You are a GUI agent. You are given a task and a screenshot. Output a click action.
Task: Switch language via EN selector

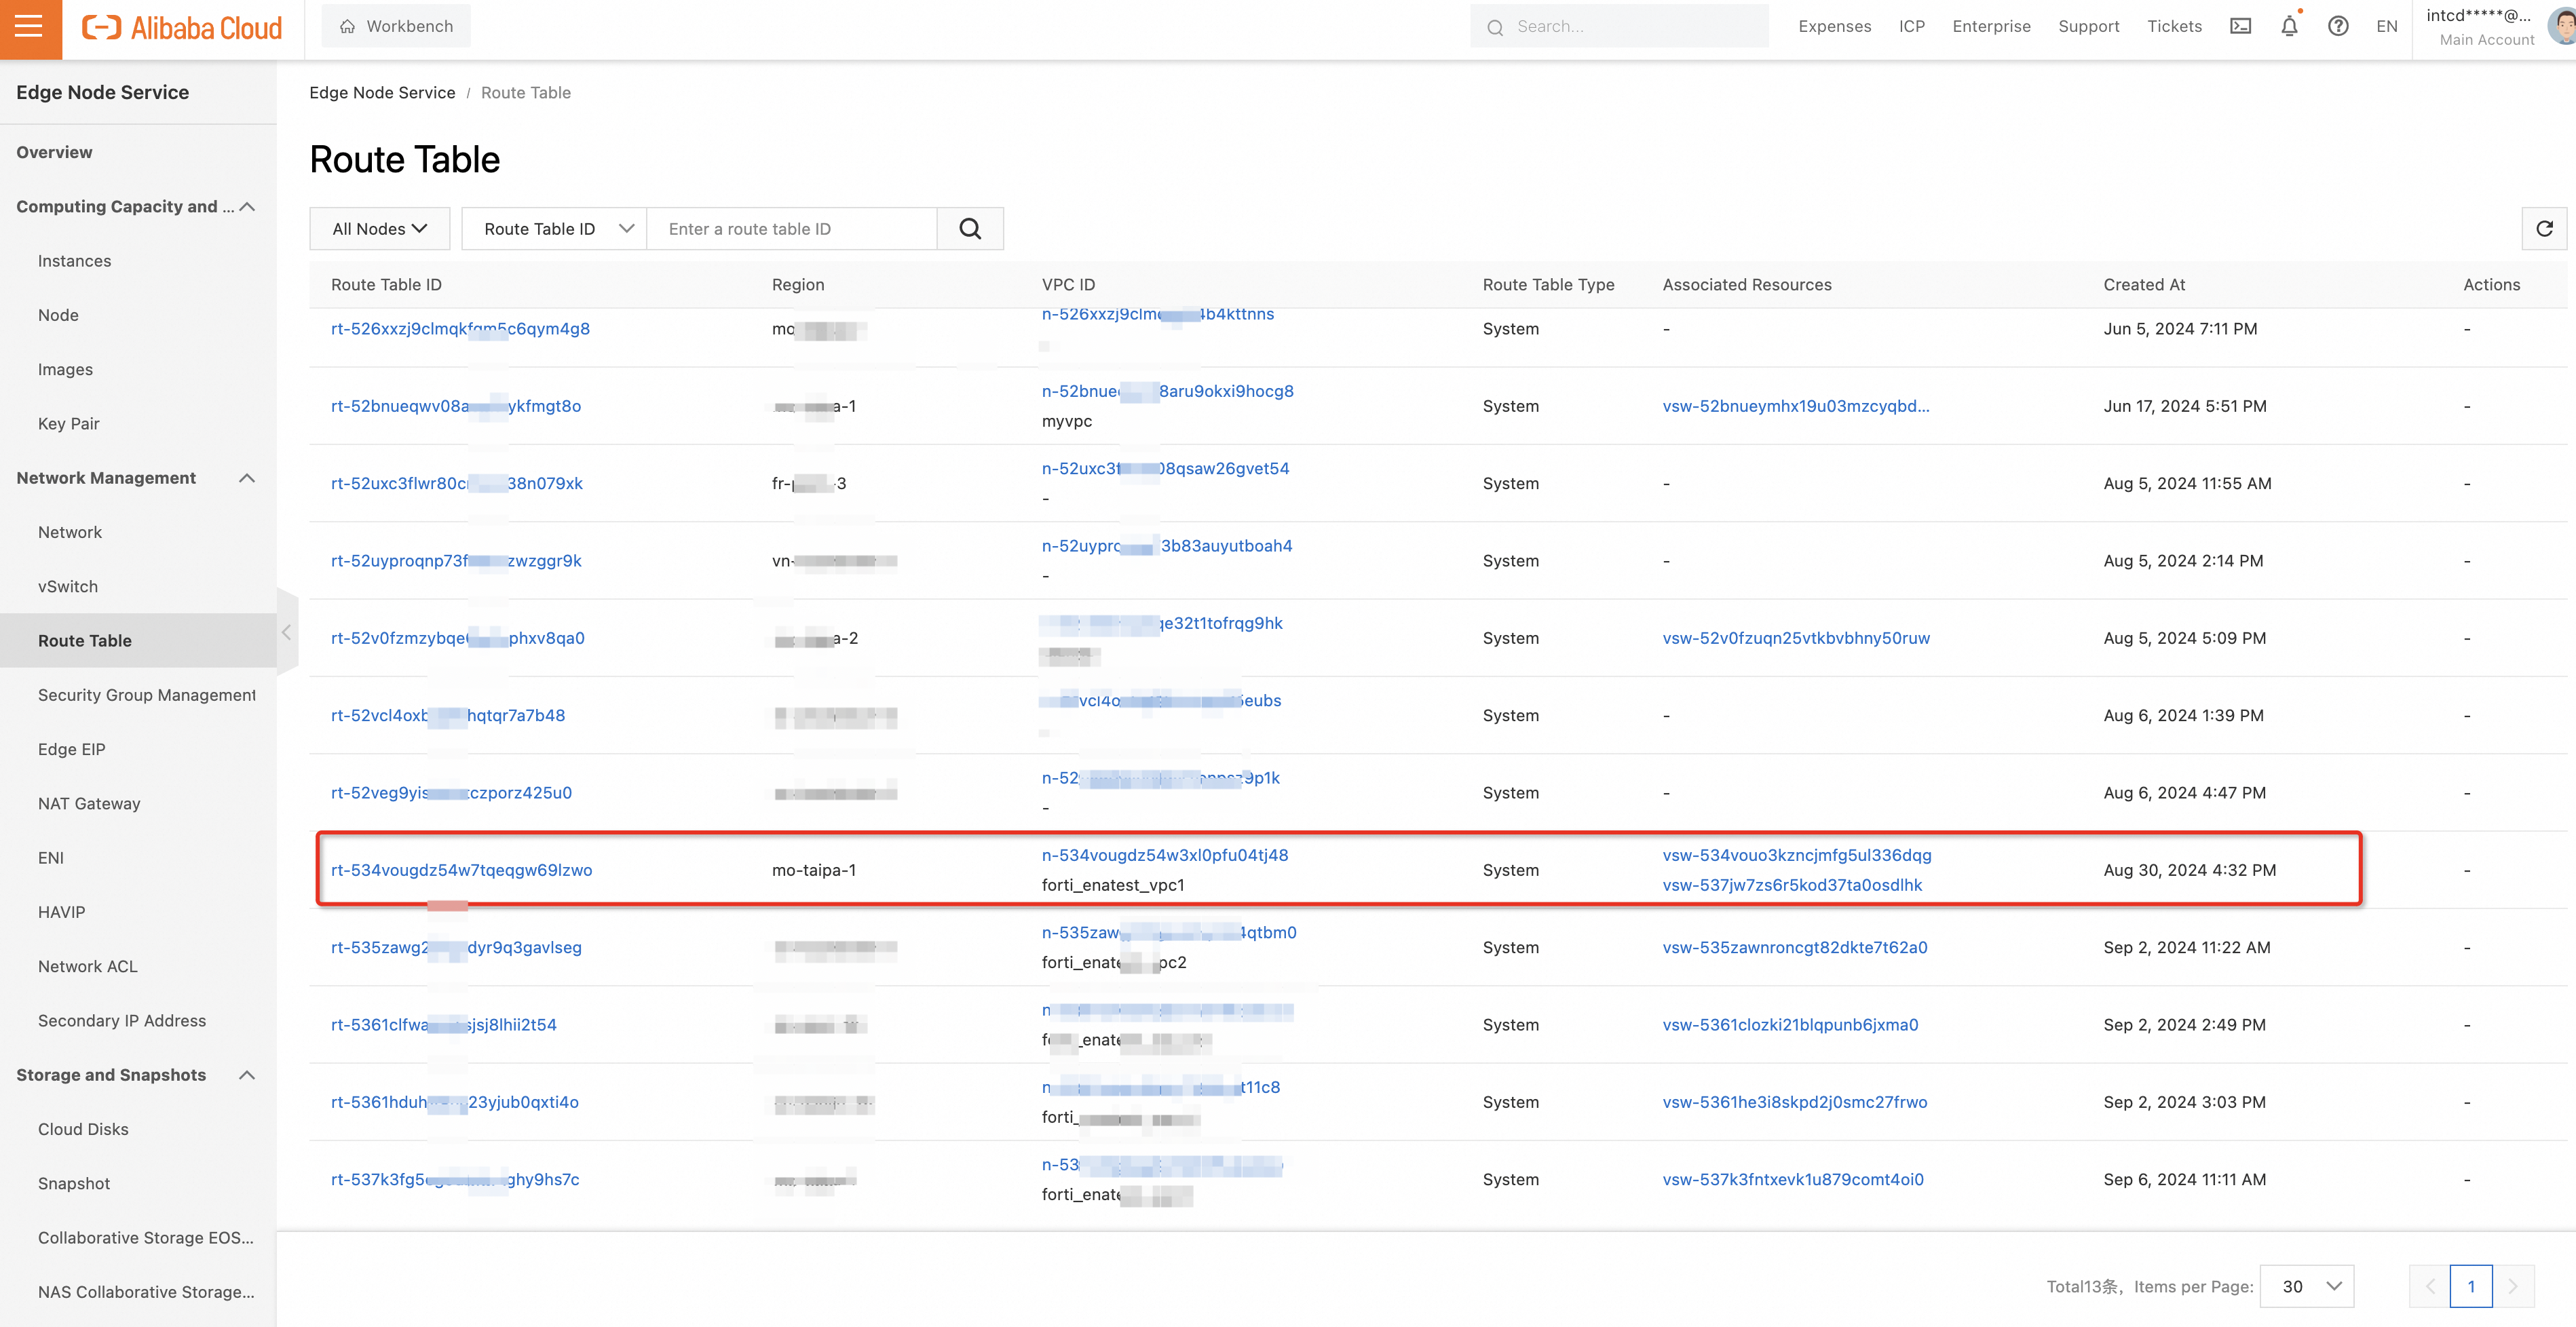[x=2386, y=27]
